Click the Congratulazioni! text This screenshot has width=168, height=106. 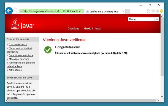67,47
